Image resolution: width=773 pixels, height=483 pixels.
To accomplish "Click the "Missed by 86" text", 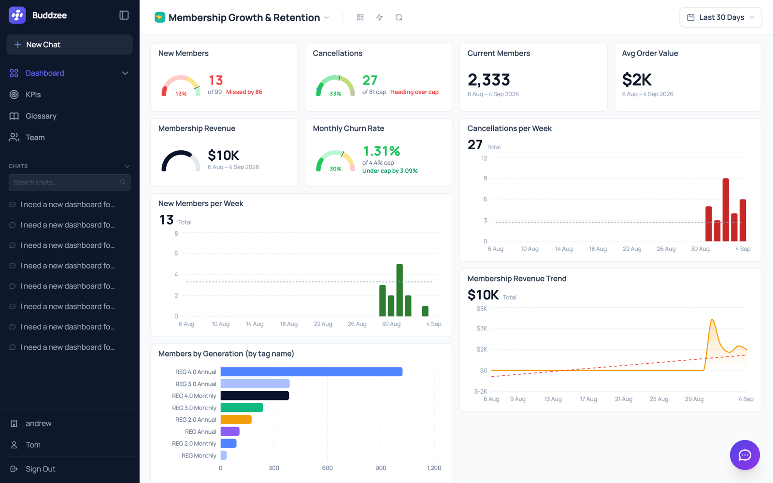I will tap(244, 92).
